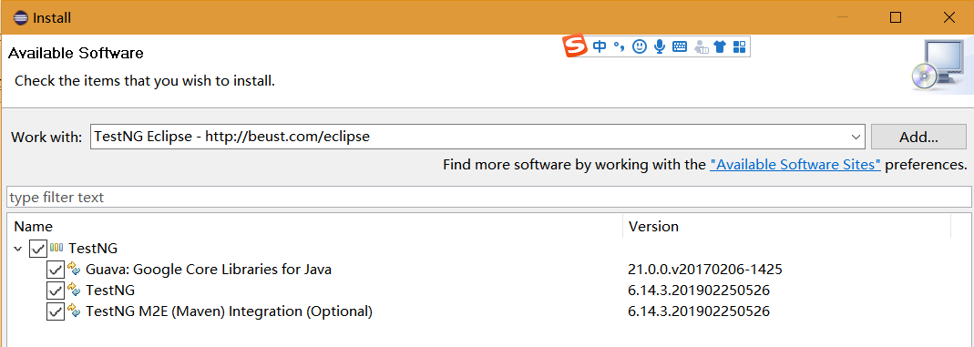
Task: Click the Sogou input method logo
Action: (x=575, y=46)
